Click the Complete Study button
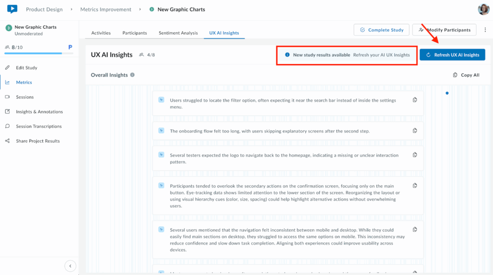Image resolution: width=493 pixels, height=275 pixels. [381, 30]
